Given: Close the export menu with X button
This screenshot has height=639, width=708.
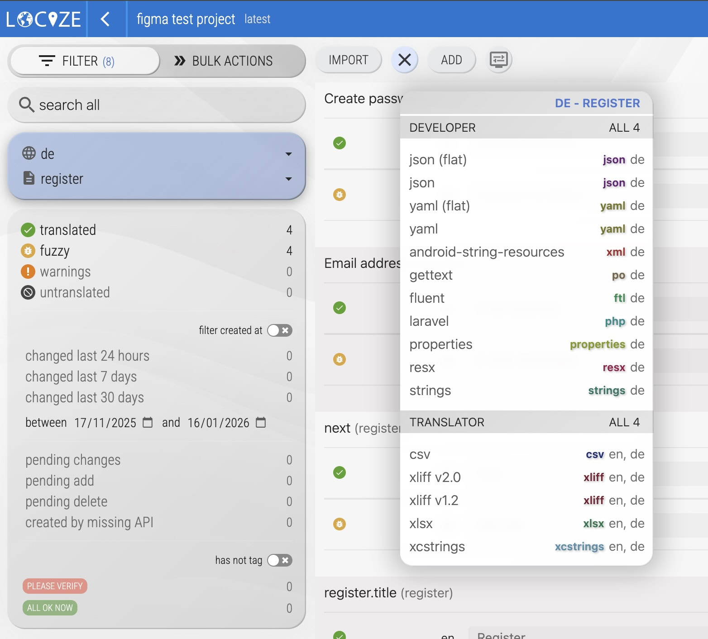Looking at the screenshot, I should [404, 60].
